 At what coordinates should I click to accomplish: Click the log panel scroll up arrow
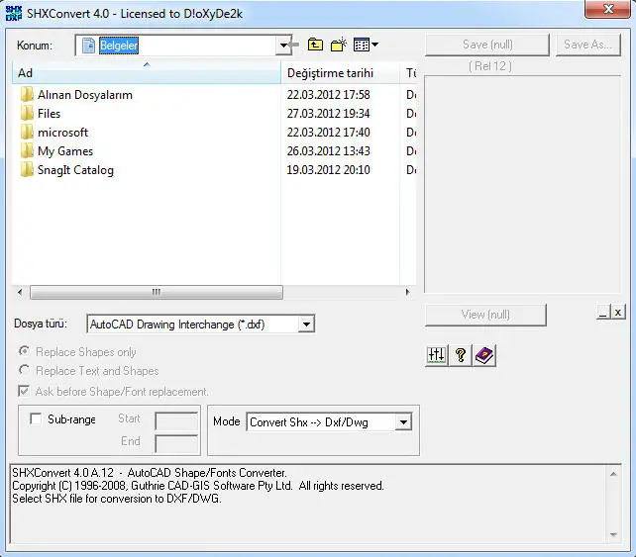click(613, 474)
